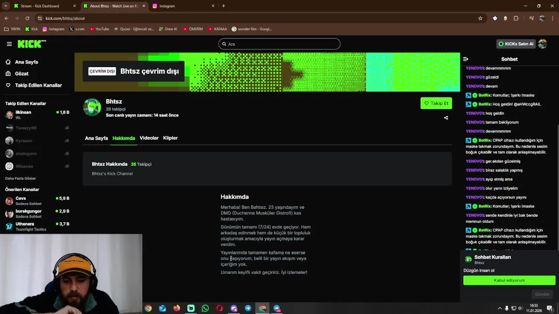Click the volume icon in system tray

click(521, 308)
